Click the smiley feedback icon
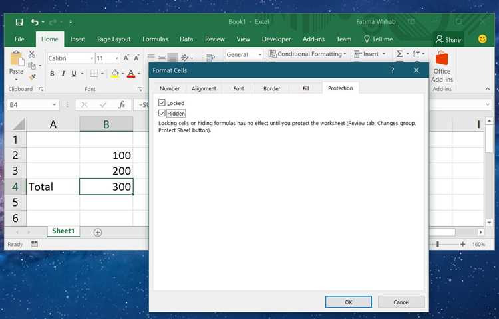The height and width of the screenshot is (319, 499). tap(482, 39)
